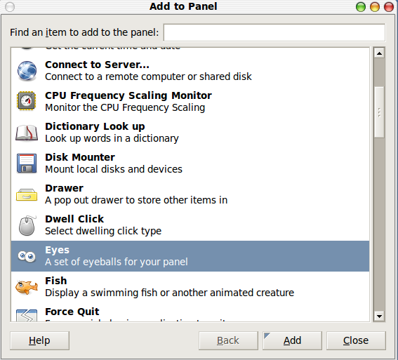Click the vertical scrollbar thumb

click(380, 112)
